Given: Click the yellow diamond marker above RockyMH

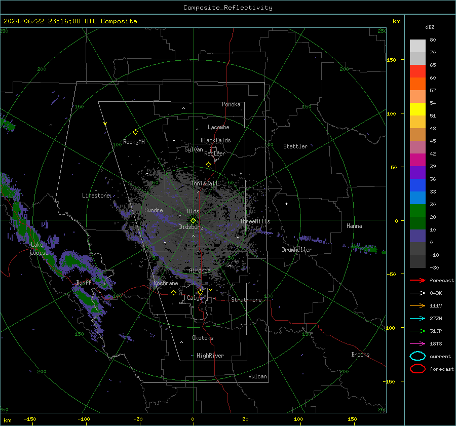Looking at the screenshot, I should point(135,132).
